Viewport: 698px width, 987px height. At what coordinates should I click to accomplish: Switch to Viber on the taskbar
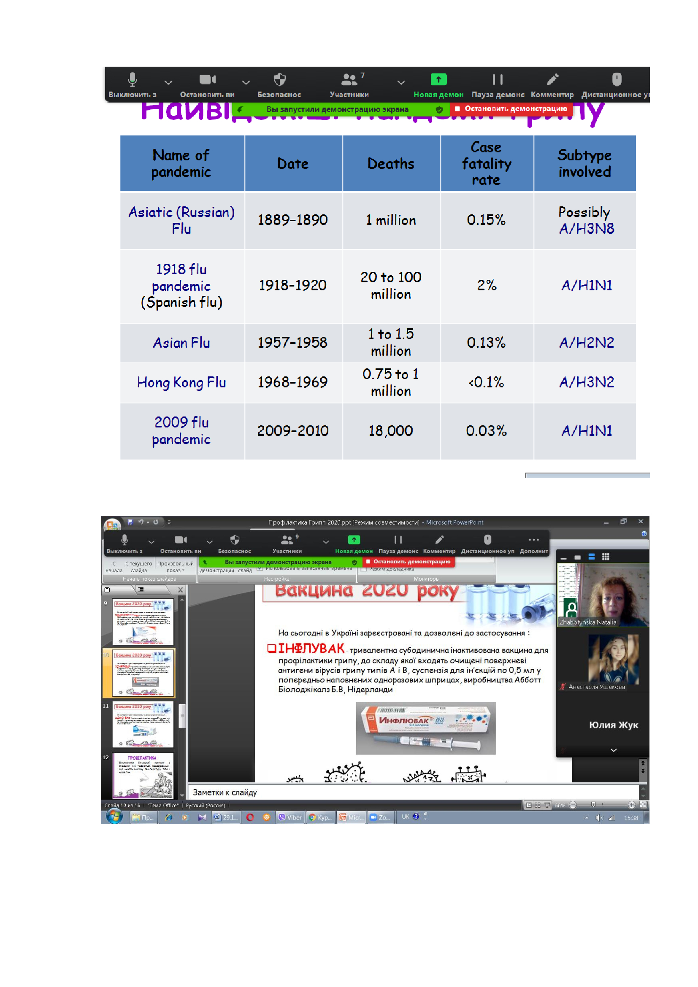point(290,818)
